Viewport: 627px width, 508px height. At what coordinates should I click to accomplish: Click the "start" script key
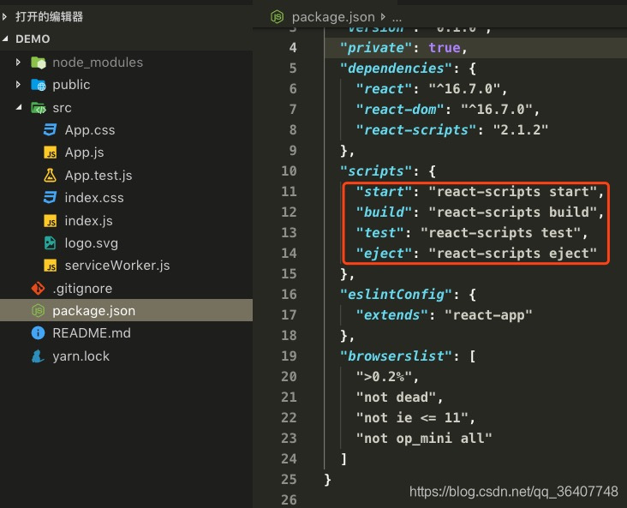tap(384, 192)
